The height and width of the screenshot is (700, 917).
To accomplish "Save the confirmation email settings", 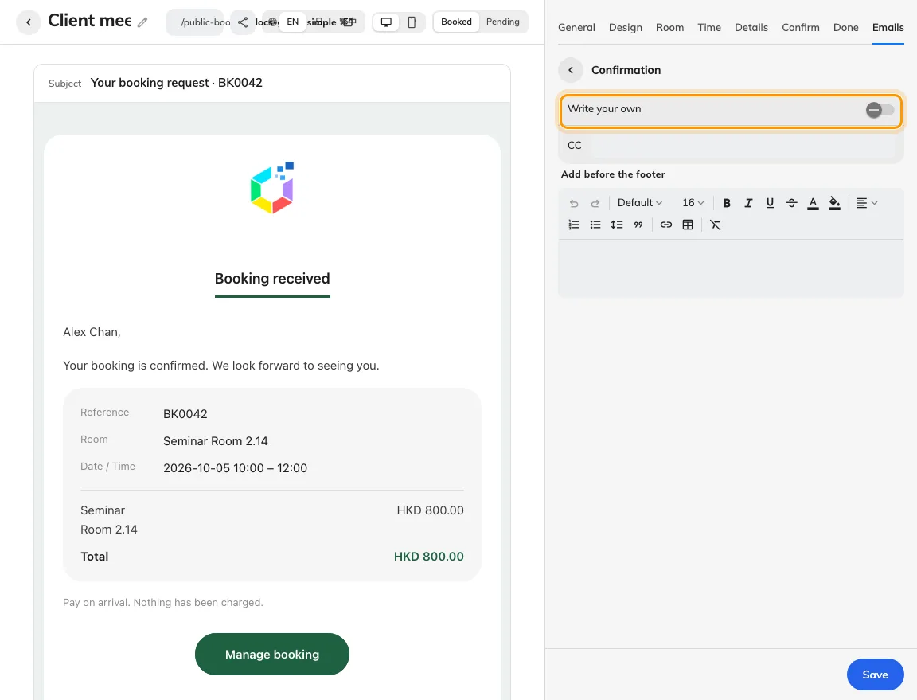I will [875, 675].
